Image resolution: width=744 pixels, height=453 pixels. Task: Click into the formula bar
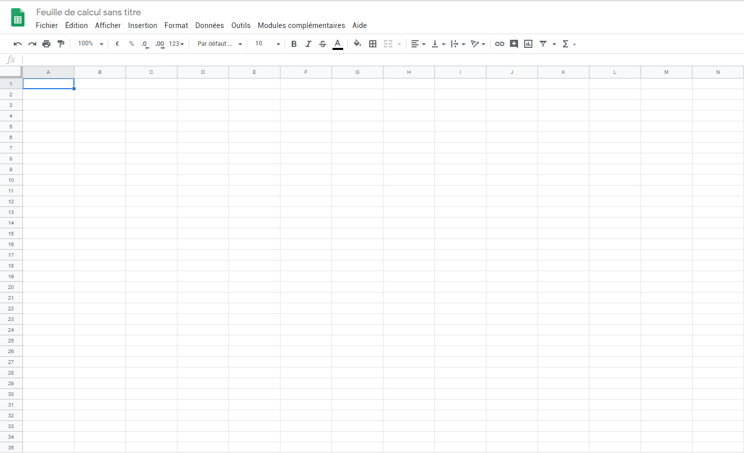[382, 60]
